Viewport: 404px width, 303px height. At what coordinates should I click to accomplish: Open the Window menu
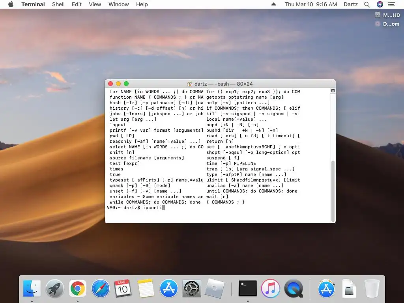tap(118, 4)
